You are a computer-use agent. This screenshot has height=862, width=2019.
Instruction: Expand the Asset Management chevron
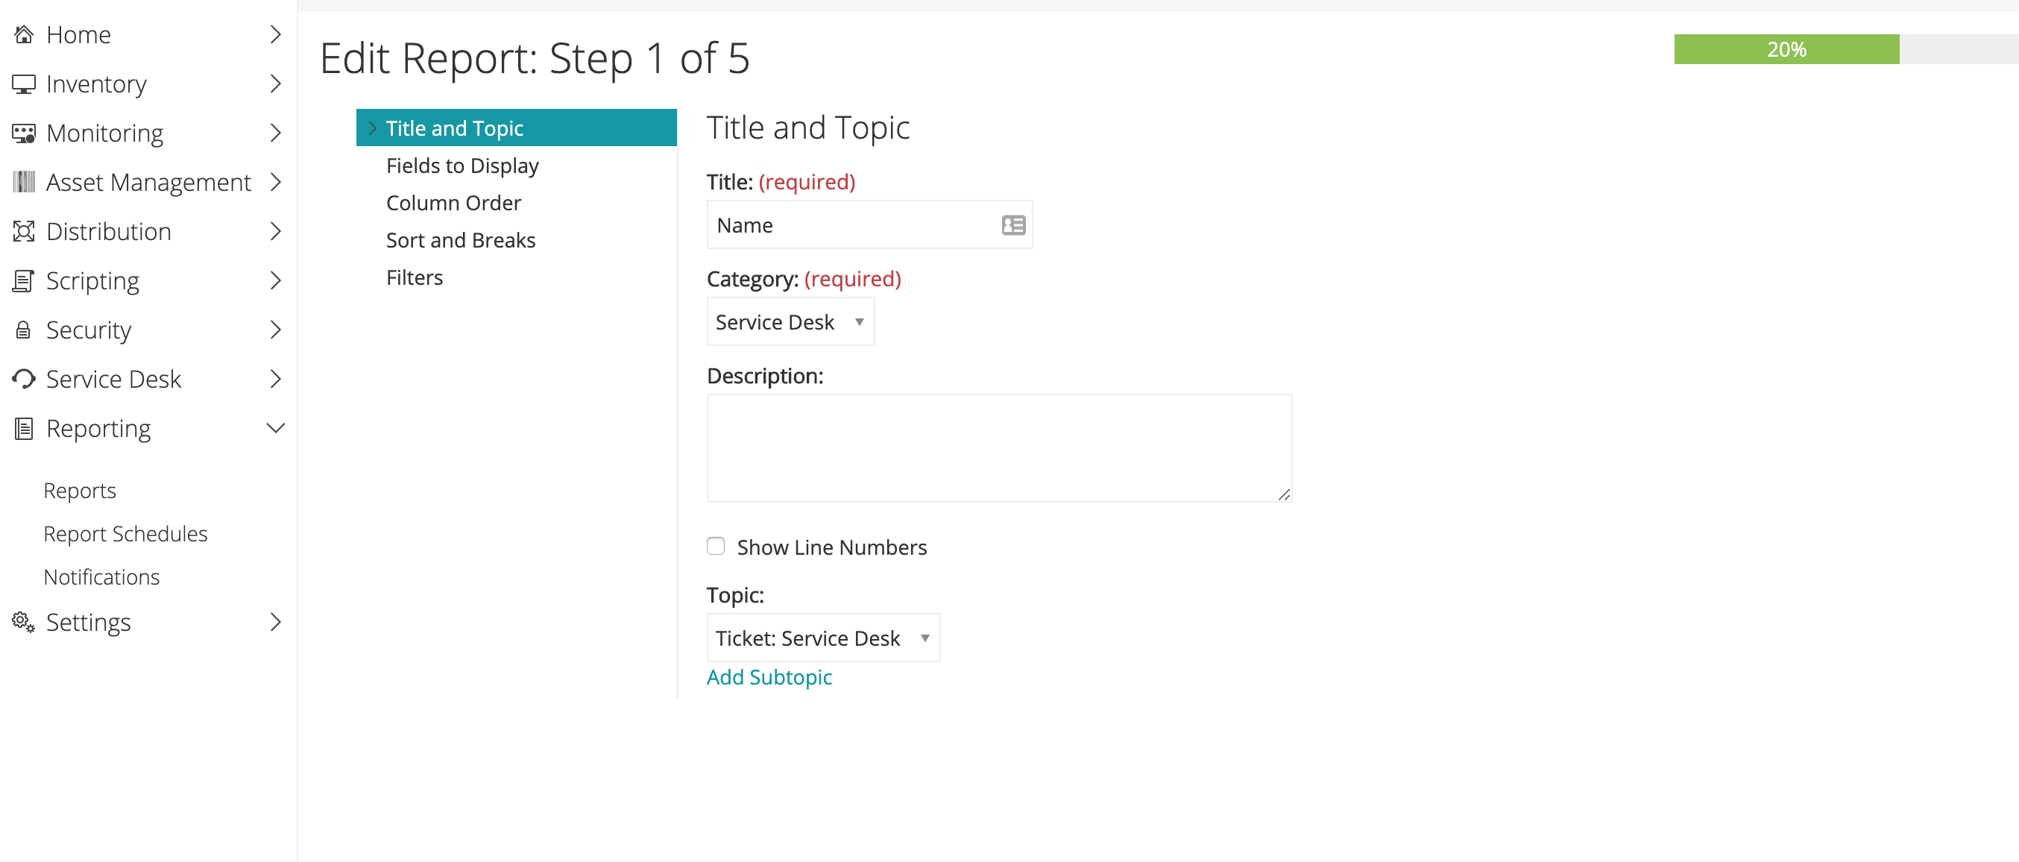[x=275, y=182]
